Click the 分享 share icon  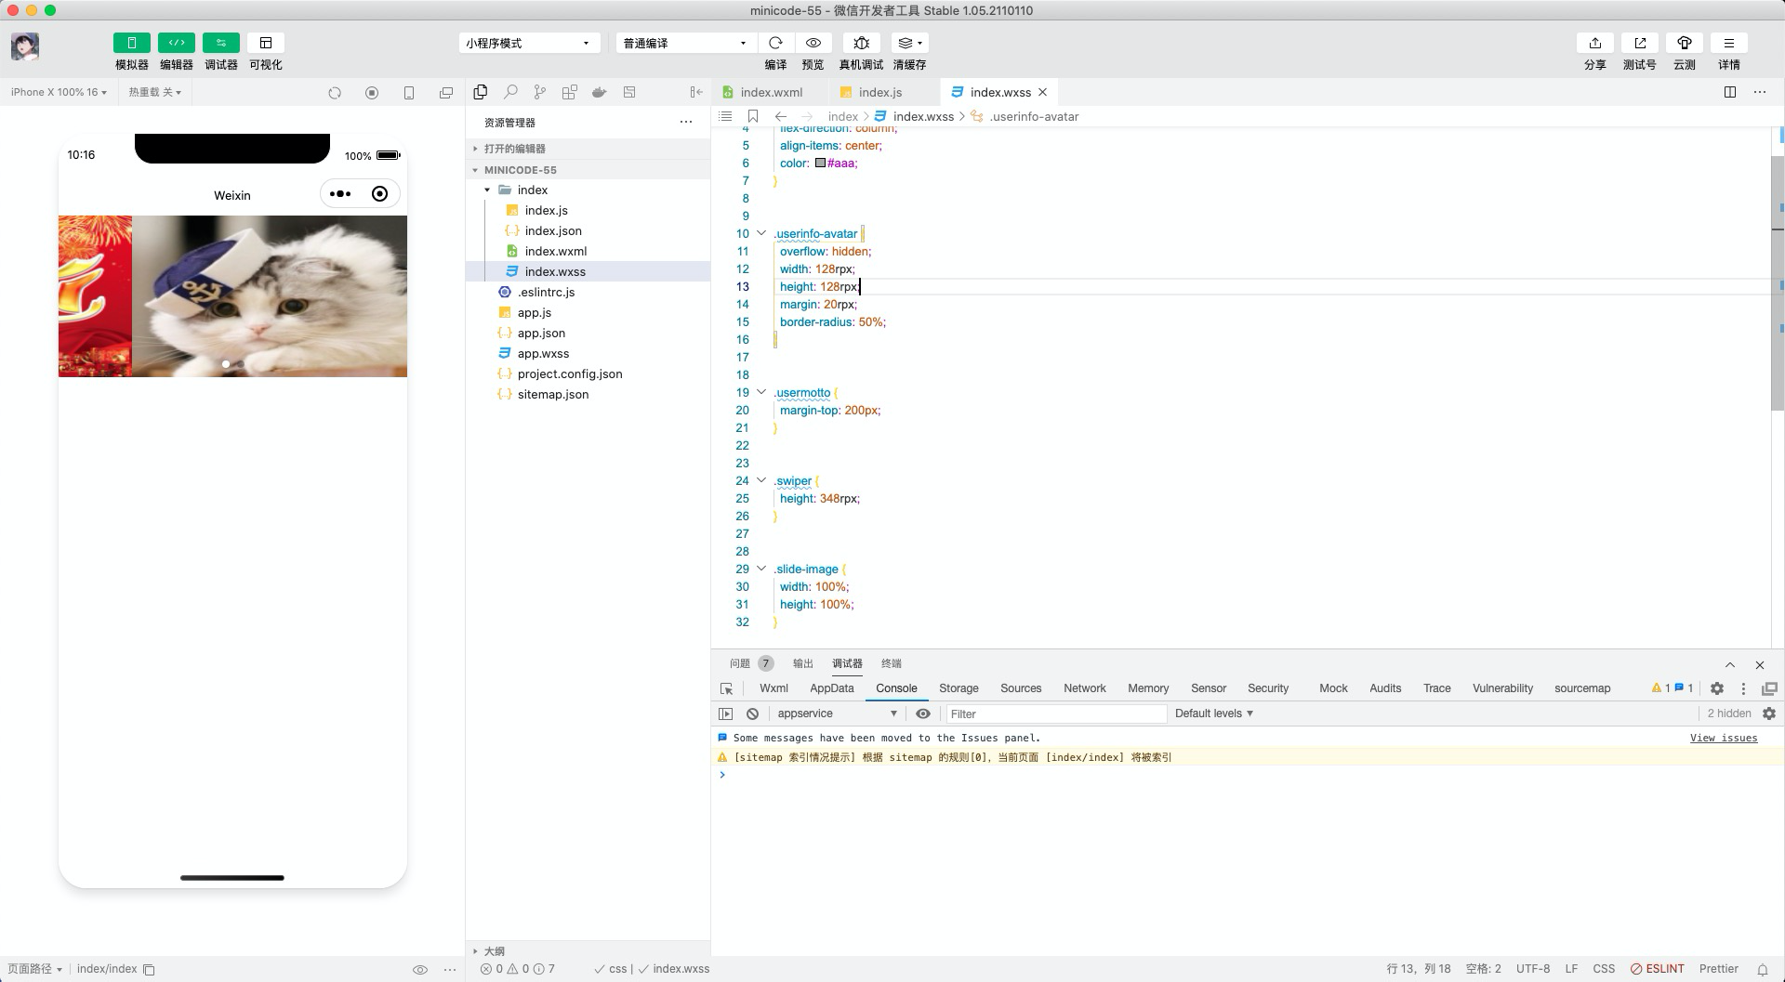coord(1594,43)
